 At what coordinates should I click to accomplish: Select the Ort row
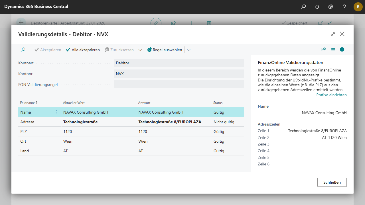[131, 141]
